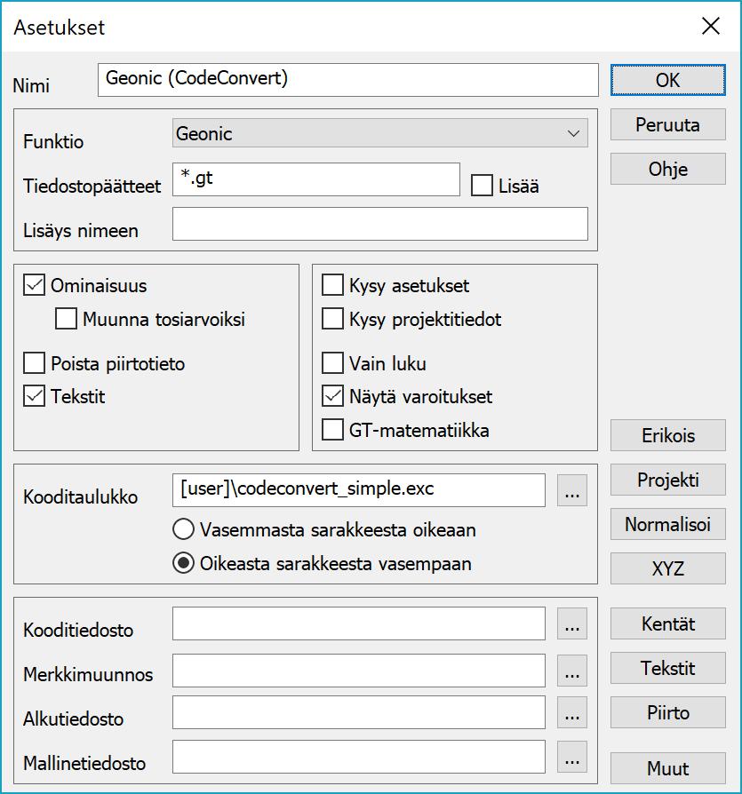Cancel with the Peruuta button
Viewport: 742px width, 794px height.
pyautogui.click(x=667, y=124)
